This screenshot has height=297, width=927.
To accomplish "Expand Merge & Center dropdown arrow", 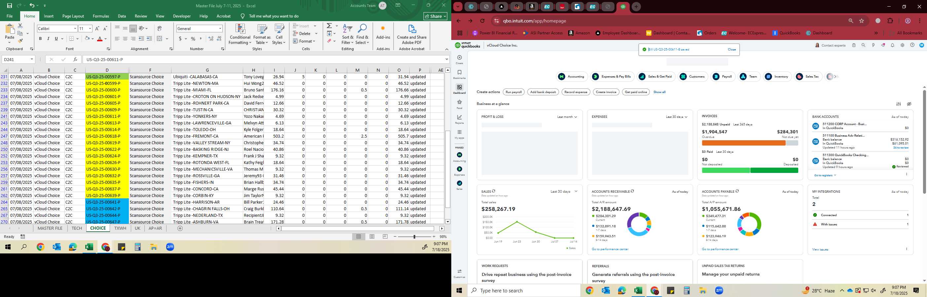I will pos(167,39).
